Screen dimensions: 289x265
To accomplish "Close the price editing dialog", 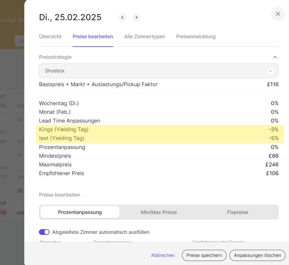I will click(x=278, y=14).
